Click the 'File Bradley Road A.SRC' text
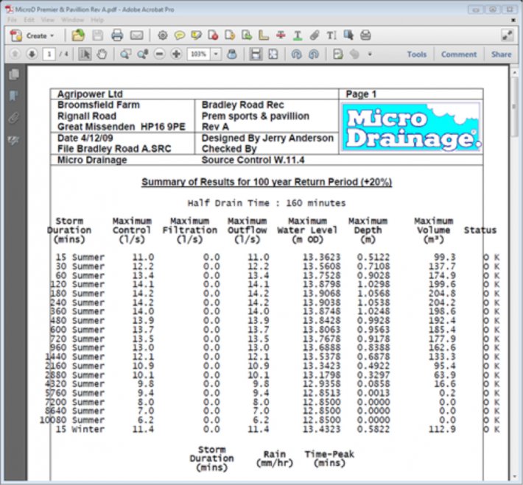Image resolution: width=523 pixels, height=485 pixels. pos(114,149)
